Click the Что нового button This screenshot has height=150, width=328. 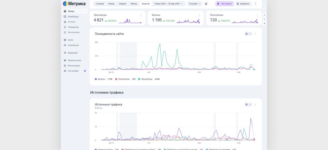coord(224,4)
